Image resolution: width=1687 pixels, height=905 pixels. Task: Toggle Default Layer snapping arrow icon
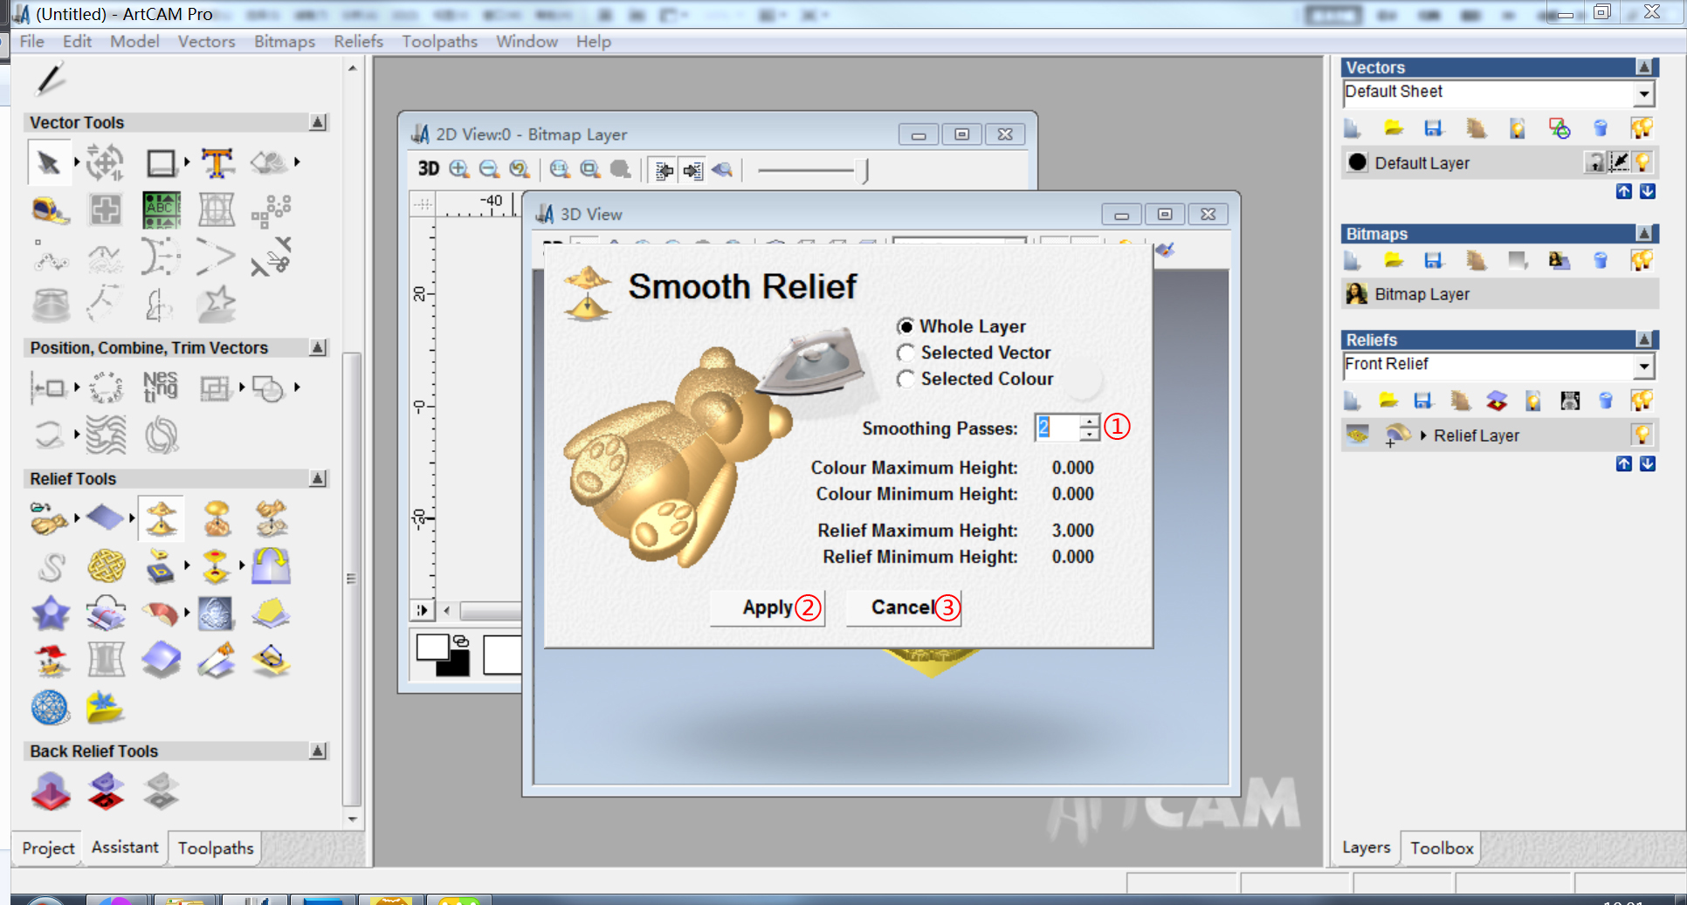click(x=1619, y=162)
